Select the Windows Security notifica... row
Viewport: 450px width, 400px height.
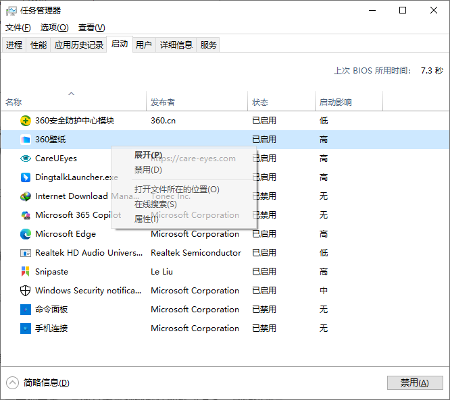225,291
